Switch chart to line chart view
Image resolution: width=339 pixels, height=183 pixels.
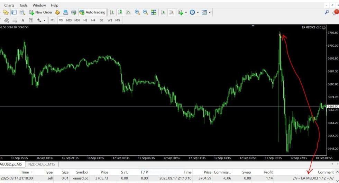(x=128, y=12)
